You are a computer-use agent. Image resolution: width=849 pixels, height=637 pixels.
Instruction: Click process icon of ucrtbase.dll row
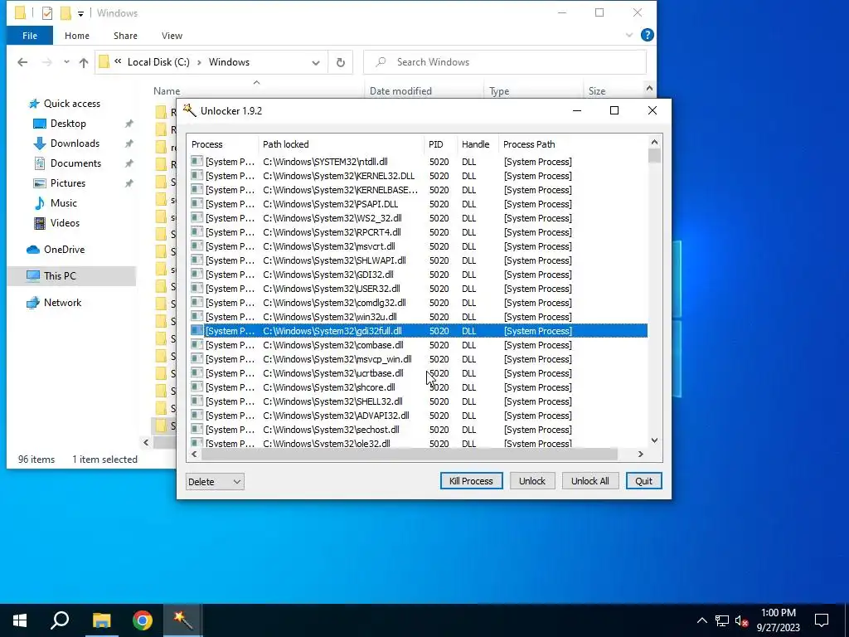pos(197,372)
